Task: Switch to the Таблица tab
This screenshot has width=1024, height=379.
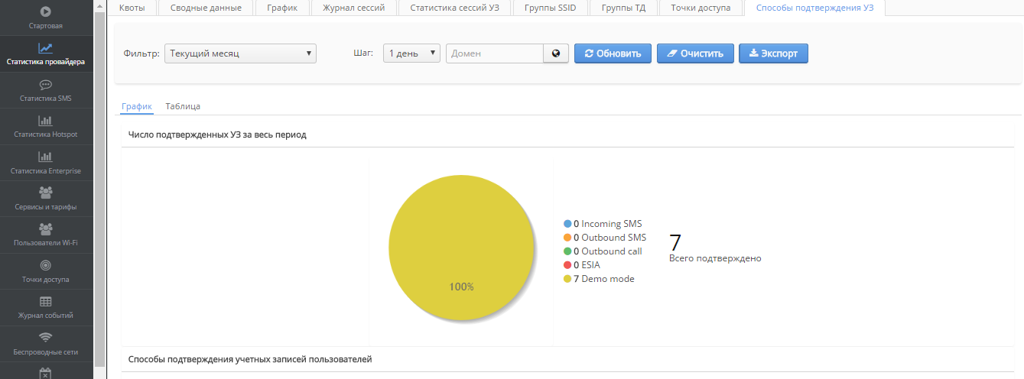Action: 183,106
